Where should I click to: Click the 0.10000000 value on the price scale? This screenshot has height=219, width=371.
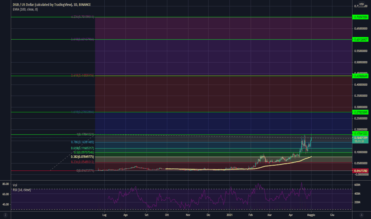[x=361, y=152]
